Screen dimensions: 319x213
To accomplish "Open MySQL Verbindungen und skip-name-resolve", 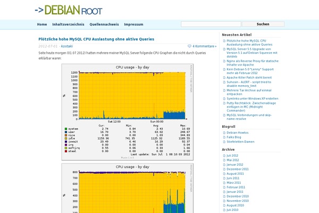I will (249, 117).
